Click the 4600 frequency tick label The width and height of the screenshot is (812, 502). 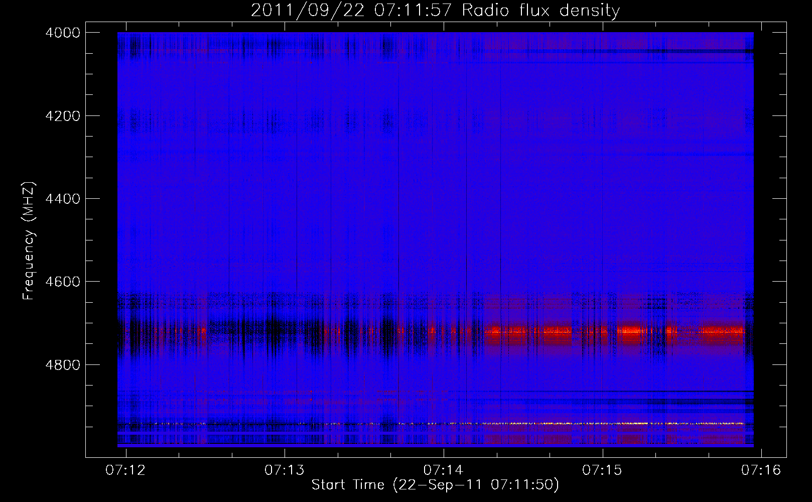(x=63, y=282)
